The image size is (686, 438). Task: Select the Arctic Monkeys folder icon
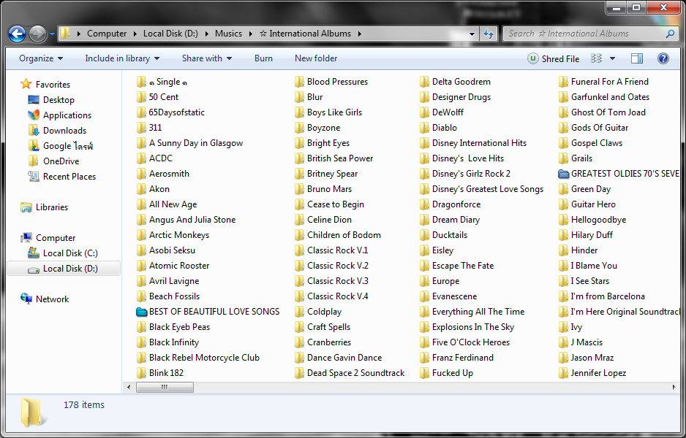[x=141, y=235]
